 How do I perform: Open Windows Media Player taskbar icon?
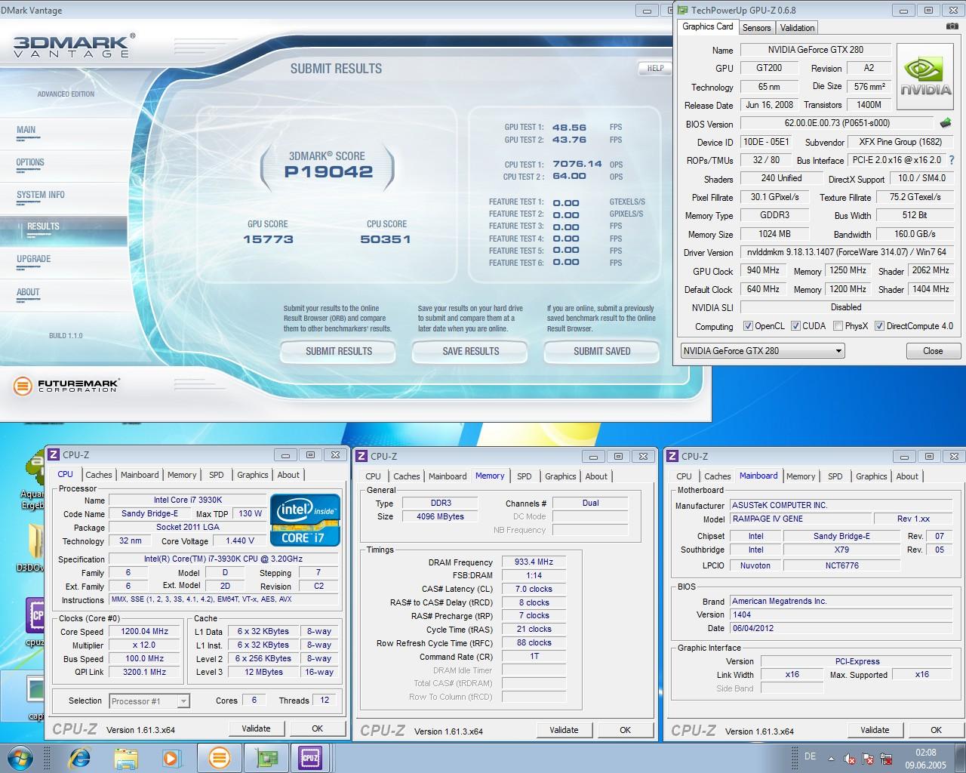click(x=171, y=758)
